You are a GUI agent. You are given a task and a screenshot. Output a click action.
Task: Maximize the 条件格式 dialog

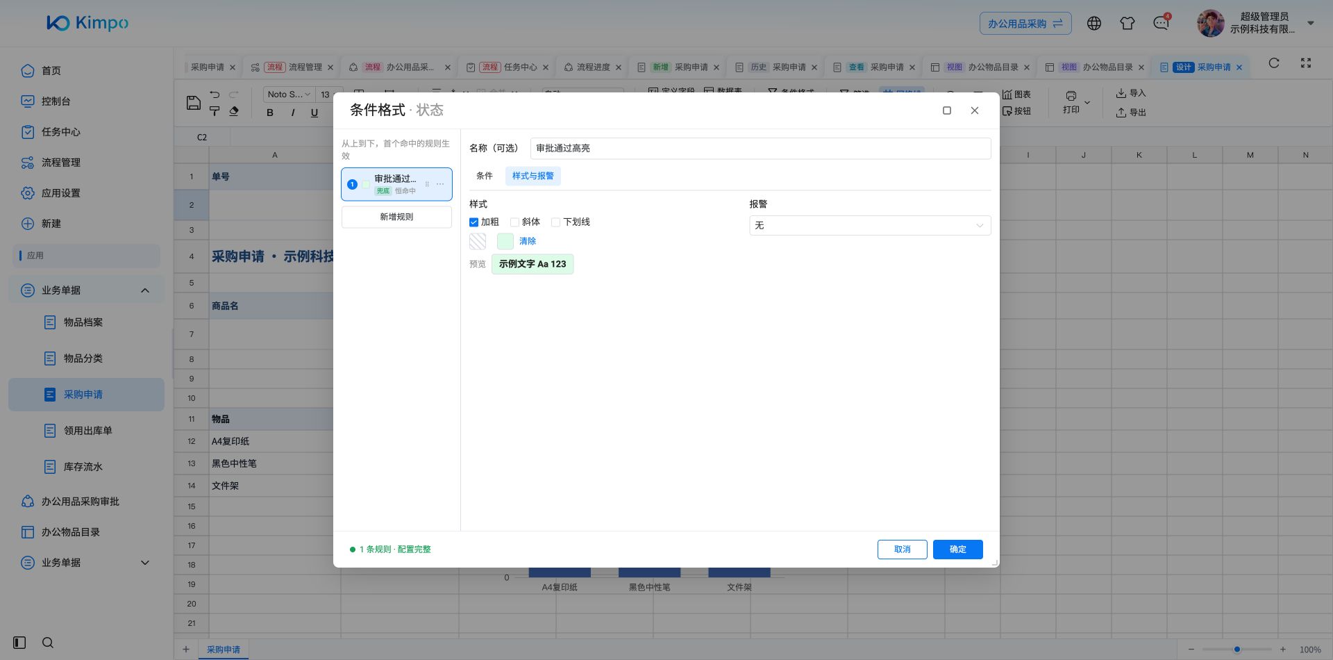tap(946, 110)
